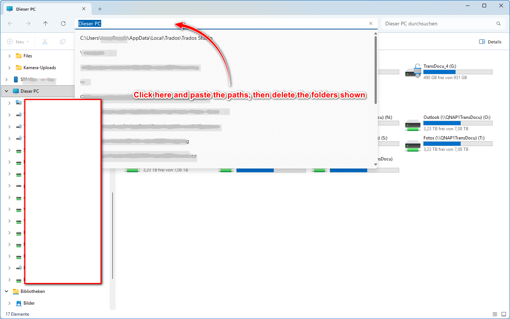This screenshot has width=510, height=319.
Task: Refresh the current view
Action: pyautogui.click(x=63, y=24)
